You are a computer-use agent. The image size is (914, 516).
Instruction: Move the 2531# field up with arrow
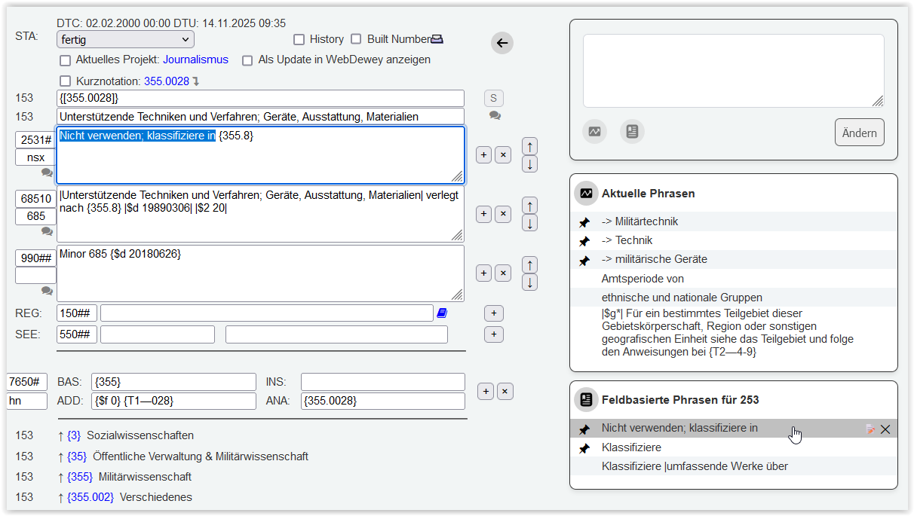[x=529, y=146]
